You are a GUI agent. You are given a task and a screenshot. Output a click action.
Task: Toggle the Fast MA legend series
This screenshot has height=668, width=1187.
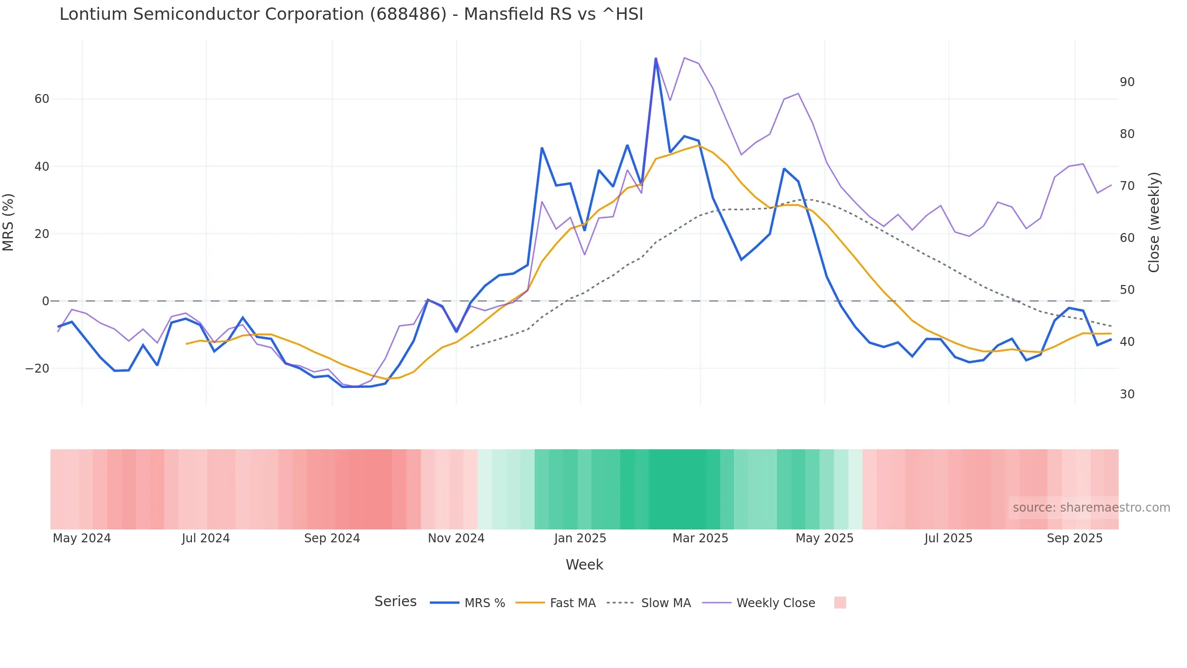555,603
